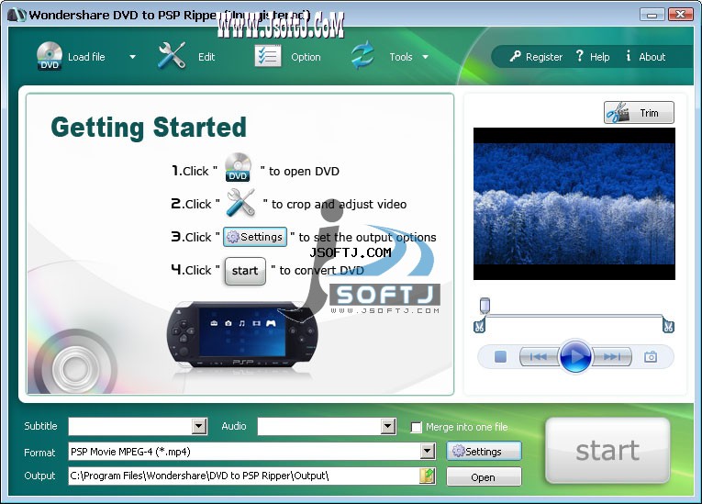Click the left trim scissors marker
This screenshot has width=702, height=504.
(479, 326)
